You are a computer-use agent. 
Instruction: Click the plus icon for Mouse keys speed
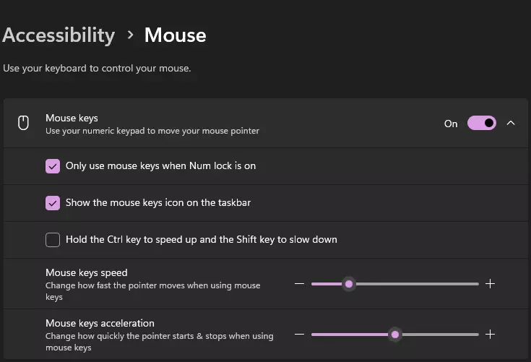[490, 284]
